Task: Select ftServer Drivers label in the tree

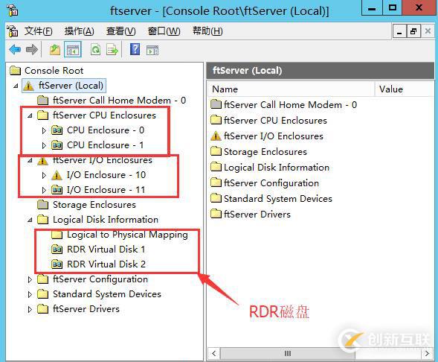Action: click(86, 309)
